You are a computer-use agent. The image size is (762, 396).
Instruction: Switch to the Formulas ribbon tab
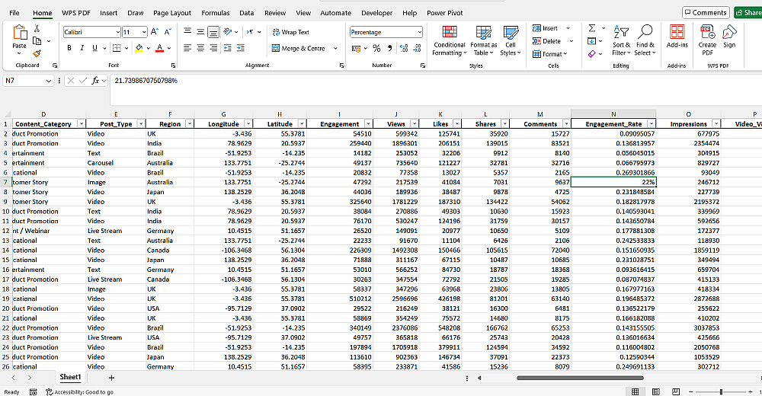pyautogui.click(x=215, y=13)
